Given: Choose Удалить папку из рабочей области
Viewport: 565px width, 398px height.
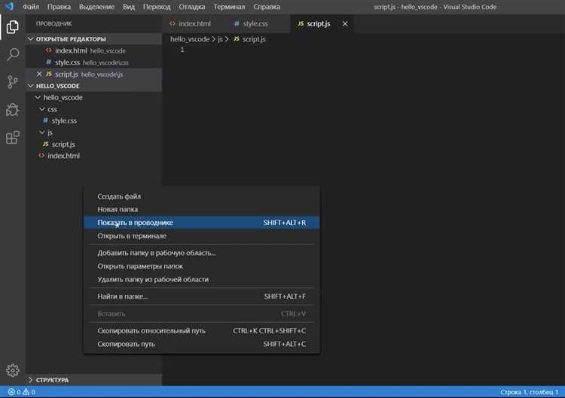Looking at the screenshot, I should [201, 279].
